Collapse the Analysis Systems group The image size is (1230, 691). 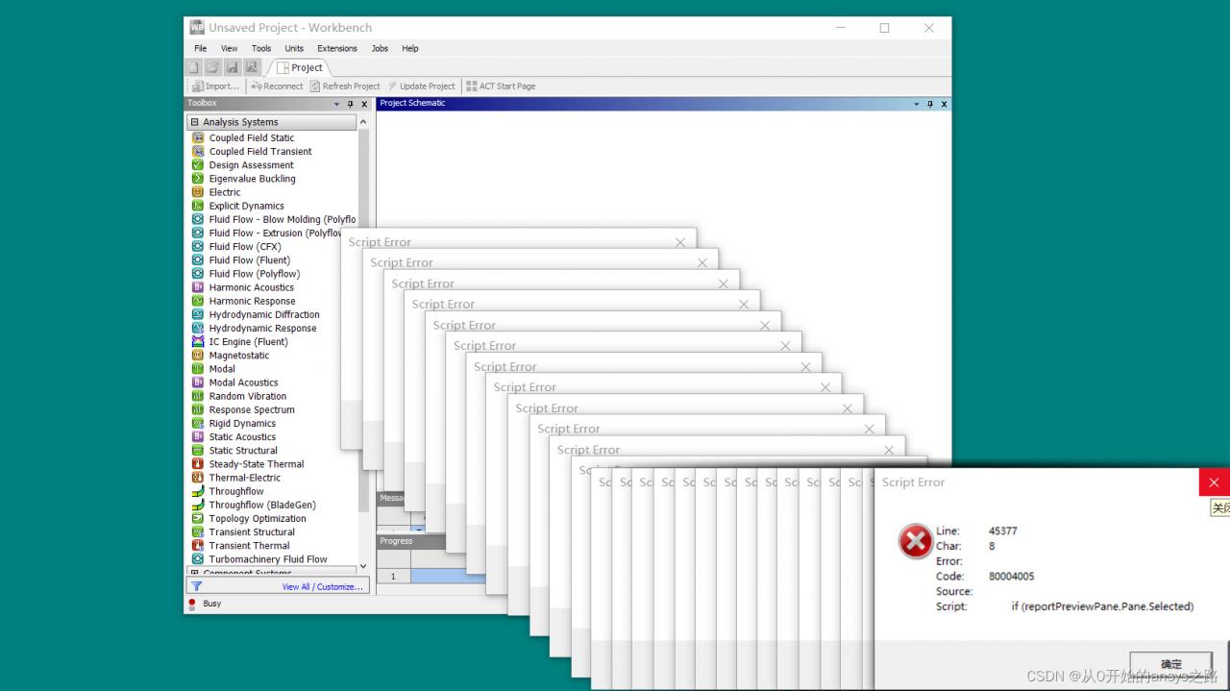click(195, 122)
